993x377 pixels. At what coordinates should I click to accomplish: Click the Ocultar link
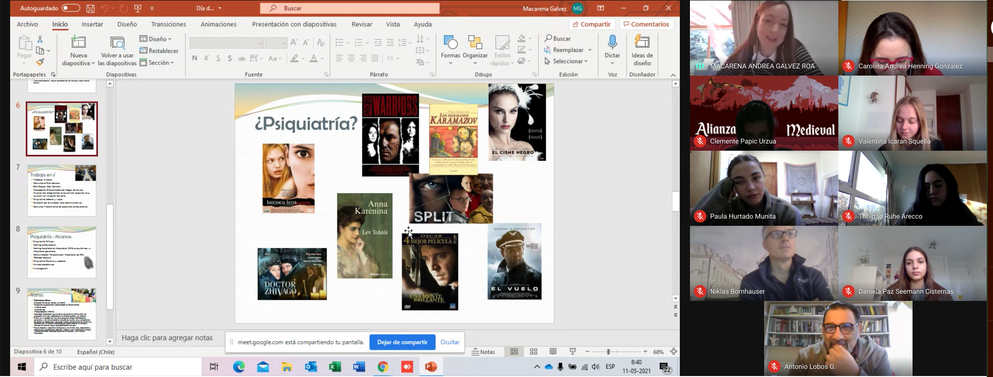click(x=450, y=342)
